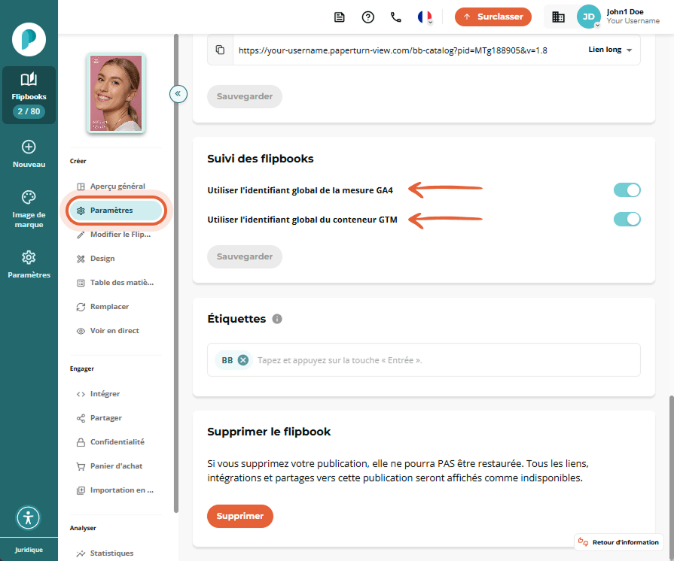Viewport: 674px width, 561px height.
Task: Open Panier d'achat menu item
Action: coord(116,465)
